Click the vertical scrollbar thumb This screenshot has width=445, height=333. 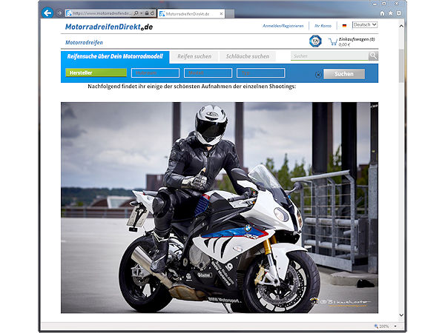(401, 66)
